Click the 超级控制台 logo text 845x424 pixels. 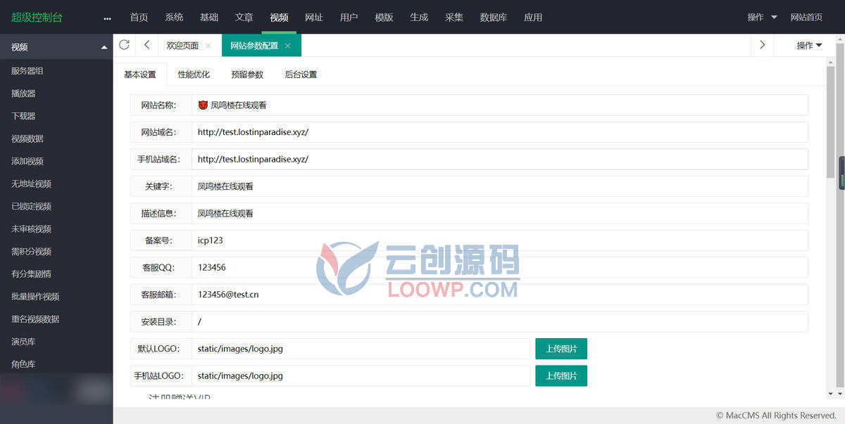(37, 17)
